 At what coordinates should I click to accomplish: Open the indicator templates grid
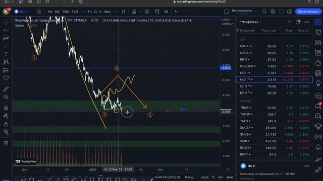pos(147,12)
